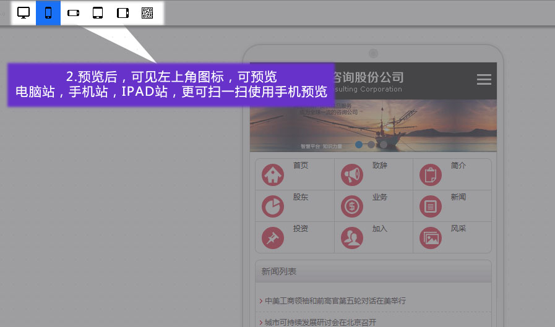Click the 简介 clipboard icon
Viewport: 555px width, 327px height.
pyautogui.click(x=431, y=176)
